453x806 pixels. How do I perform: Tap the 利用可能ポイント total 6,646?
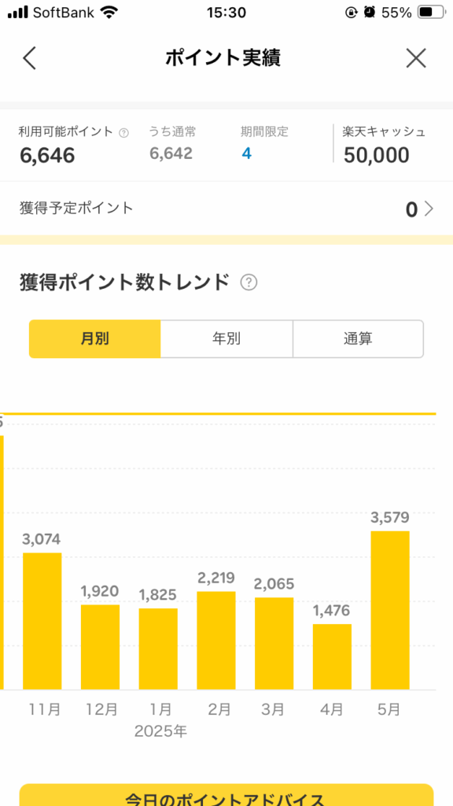pyautogui.click(x=47, y=155)
